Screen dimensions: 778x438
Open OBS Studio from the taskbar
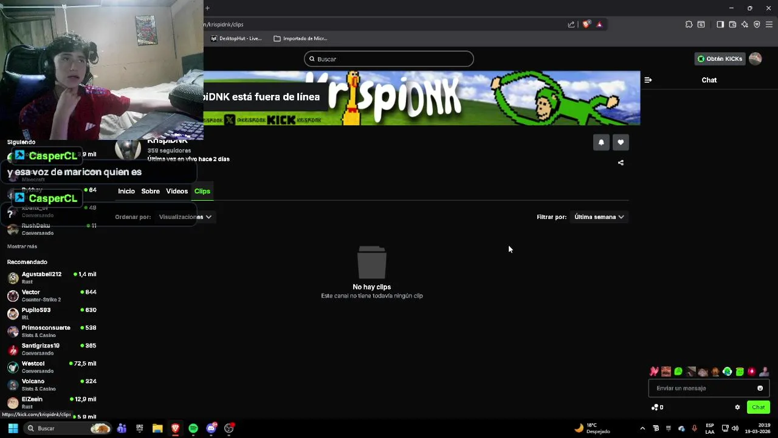click(229, 428)
